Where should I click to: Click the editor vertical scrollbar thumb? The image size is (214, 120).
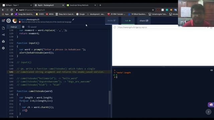110,98
